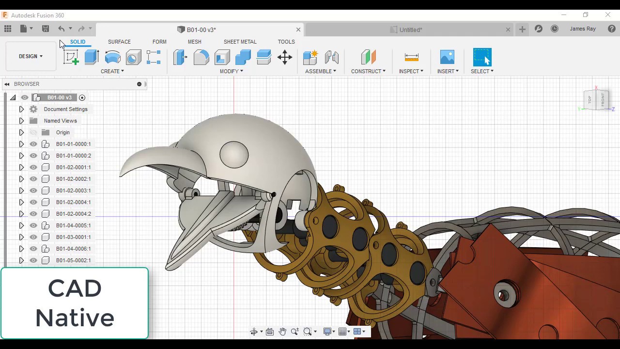620x349 pixels.
Task: Choose the Orbit tool in navigation bar
Action: point(254,332)
